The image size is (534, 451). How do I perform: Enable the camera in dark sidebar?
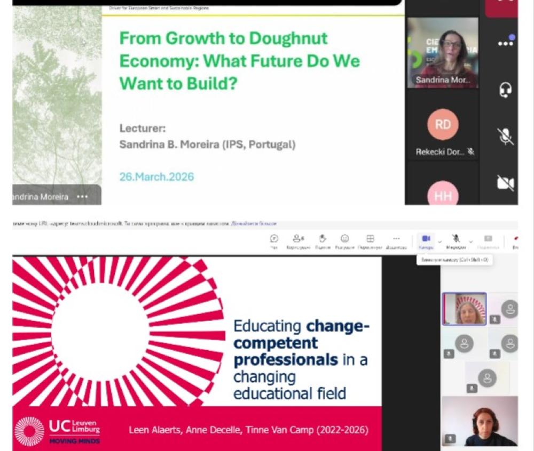point(505,183)
